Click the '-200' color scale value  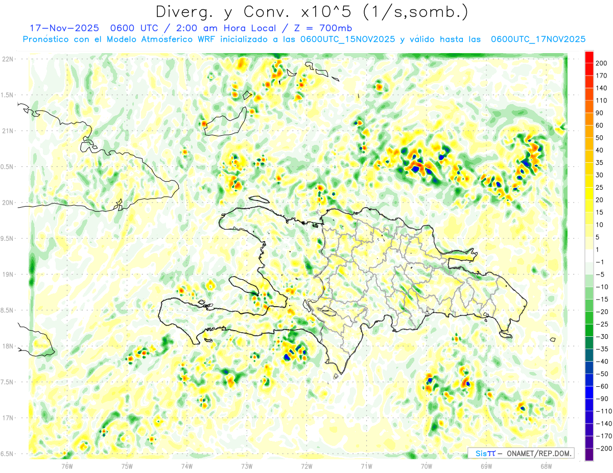[603, 449]
